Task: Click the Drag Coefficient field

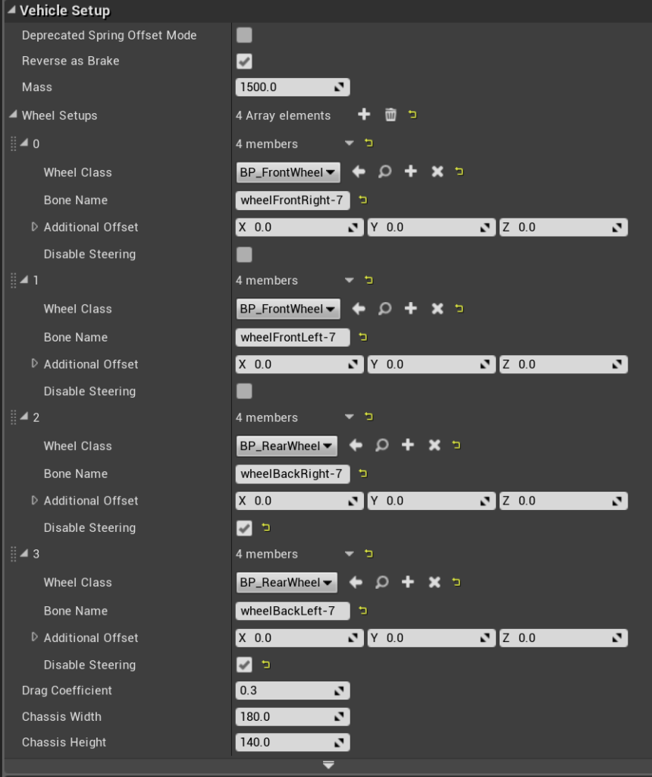Action: pyautogui.click(x=286, y=690)
